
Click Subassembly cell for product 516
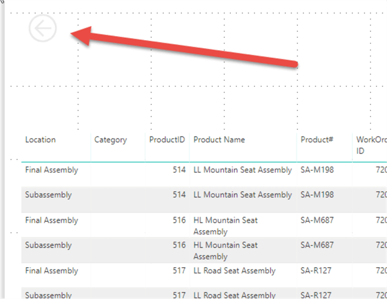click(48, 245)
